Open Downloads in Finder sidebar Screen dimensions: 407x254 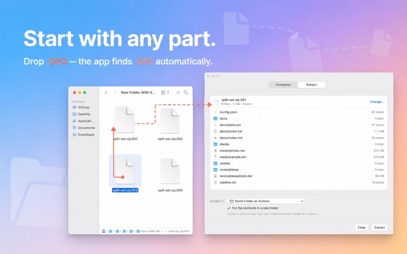[x=83, y=135]
